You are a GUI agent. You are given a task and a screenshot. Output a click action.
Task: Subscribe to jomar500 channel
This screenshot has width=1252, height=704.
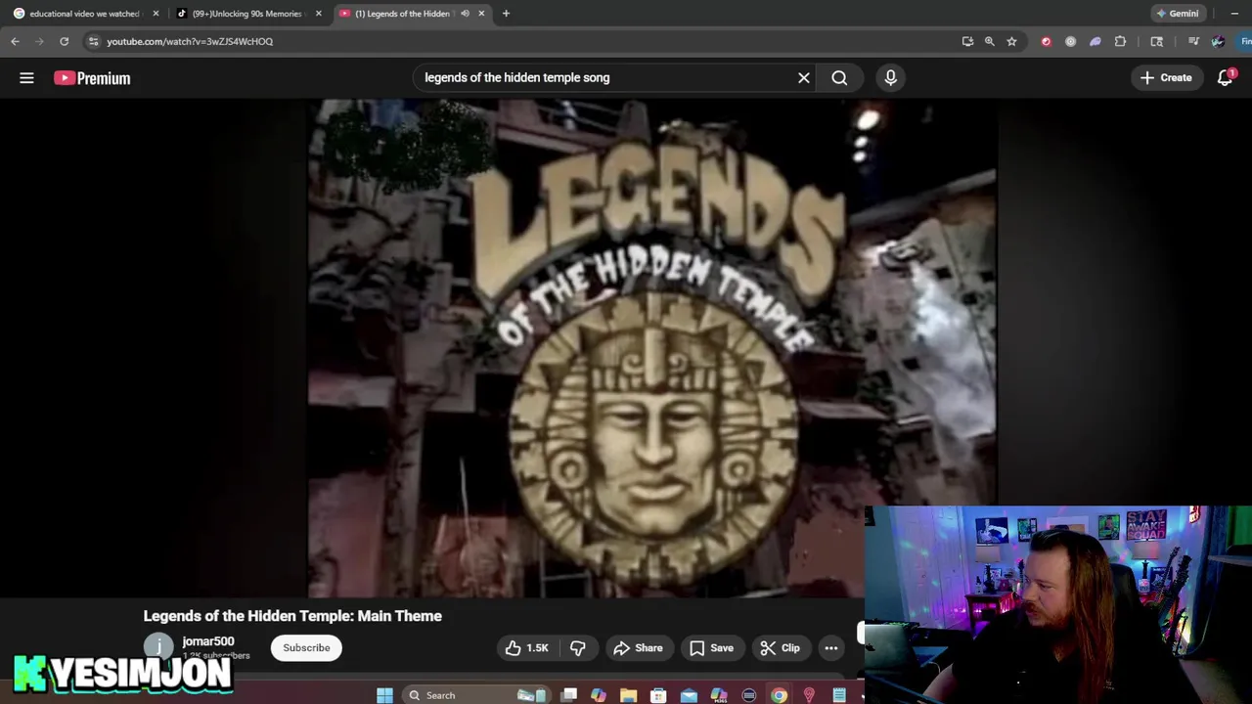pos(306,647)
